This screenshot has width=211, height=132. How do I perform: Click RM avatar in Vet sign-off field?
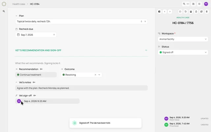tap(19, 101)
